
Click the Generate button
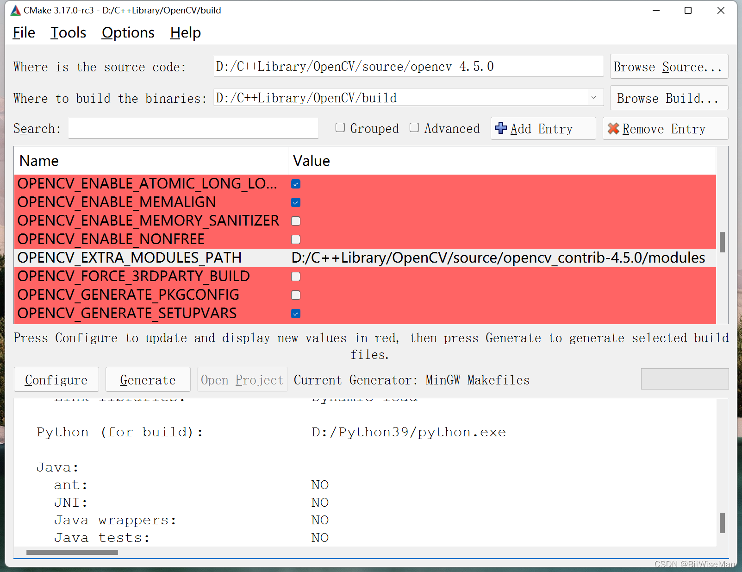148,380
